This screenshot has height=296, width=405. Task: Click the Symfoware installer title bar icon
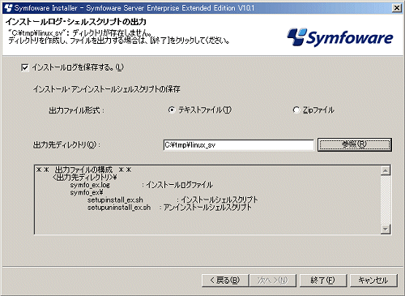point(8,8)
